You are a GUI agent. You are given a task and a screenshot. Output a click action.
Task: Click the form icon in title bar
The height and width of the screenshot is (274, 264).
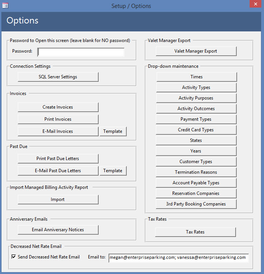click(x=5, y=6)
